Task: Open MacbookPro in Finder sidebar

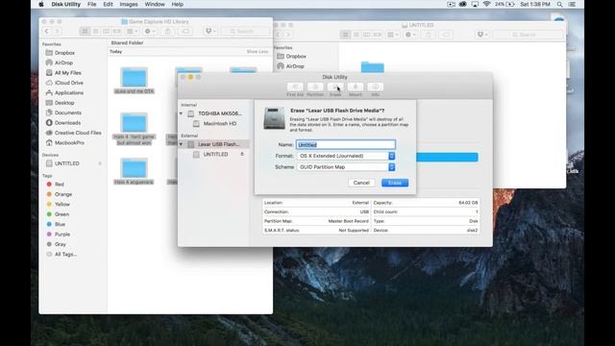Action: [x=69, y=143]
